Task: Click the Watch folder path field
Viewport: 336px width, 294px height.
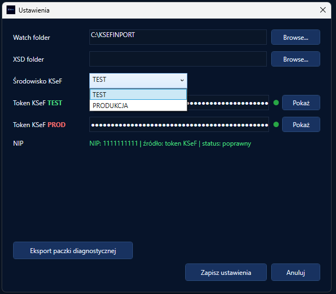Action: (178, 37)
